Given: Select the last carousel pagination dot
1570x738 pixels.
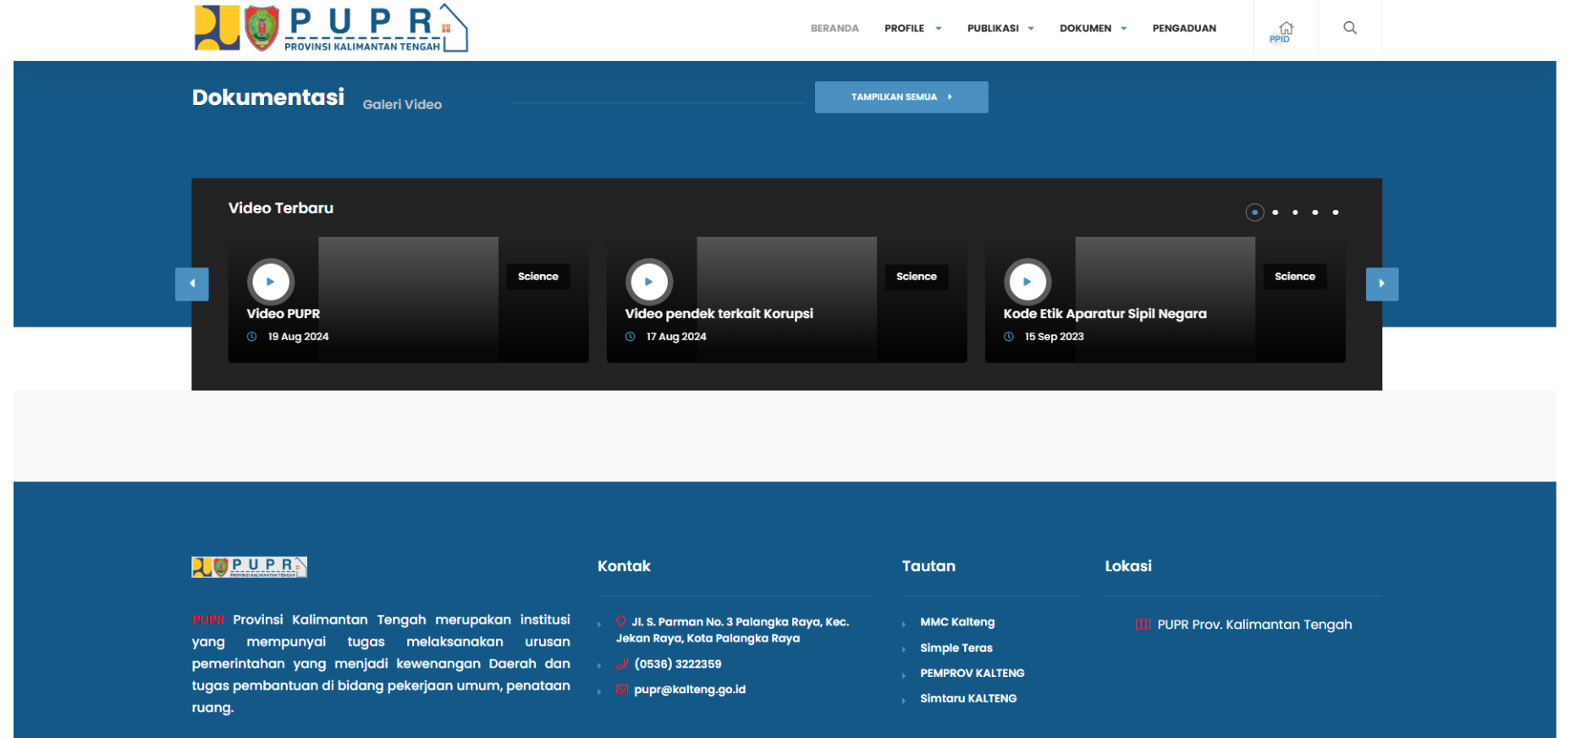Looking at the screenshot, I should (1336, 212).
